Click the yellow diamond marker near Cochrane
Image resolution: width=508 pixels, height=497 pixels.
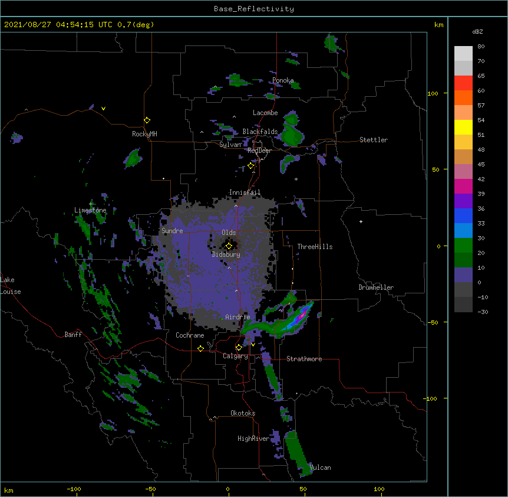coord(200,348)
